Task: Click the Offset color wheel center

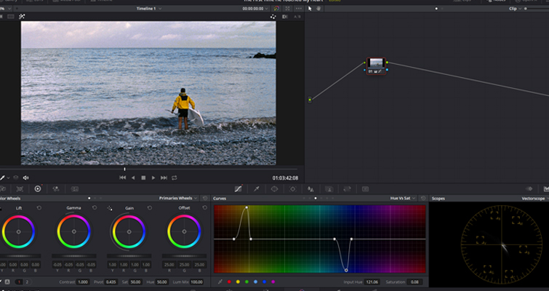Action: (x=184, y=232)
